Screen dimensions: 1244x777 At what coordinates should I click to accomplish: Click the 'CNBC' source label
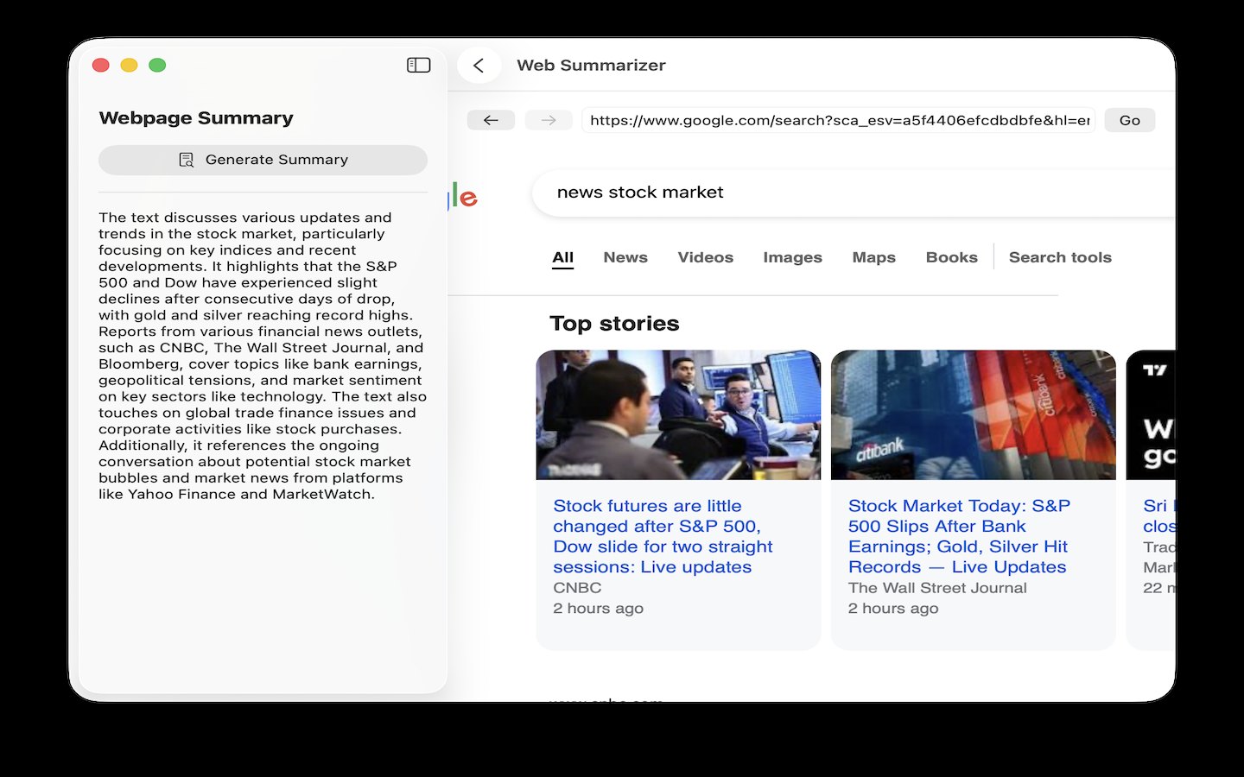pos(577,588)
